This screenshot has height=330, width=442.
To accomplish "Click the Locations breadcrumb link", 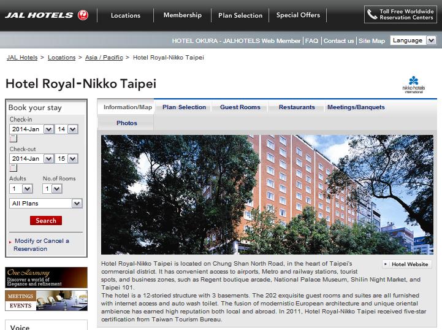I will coord(62,58).
